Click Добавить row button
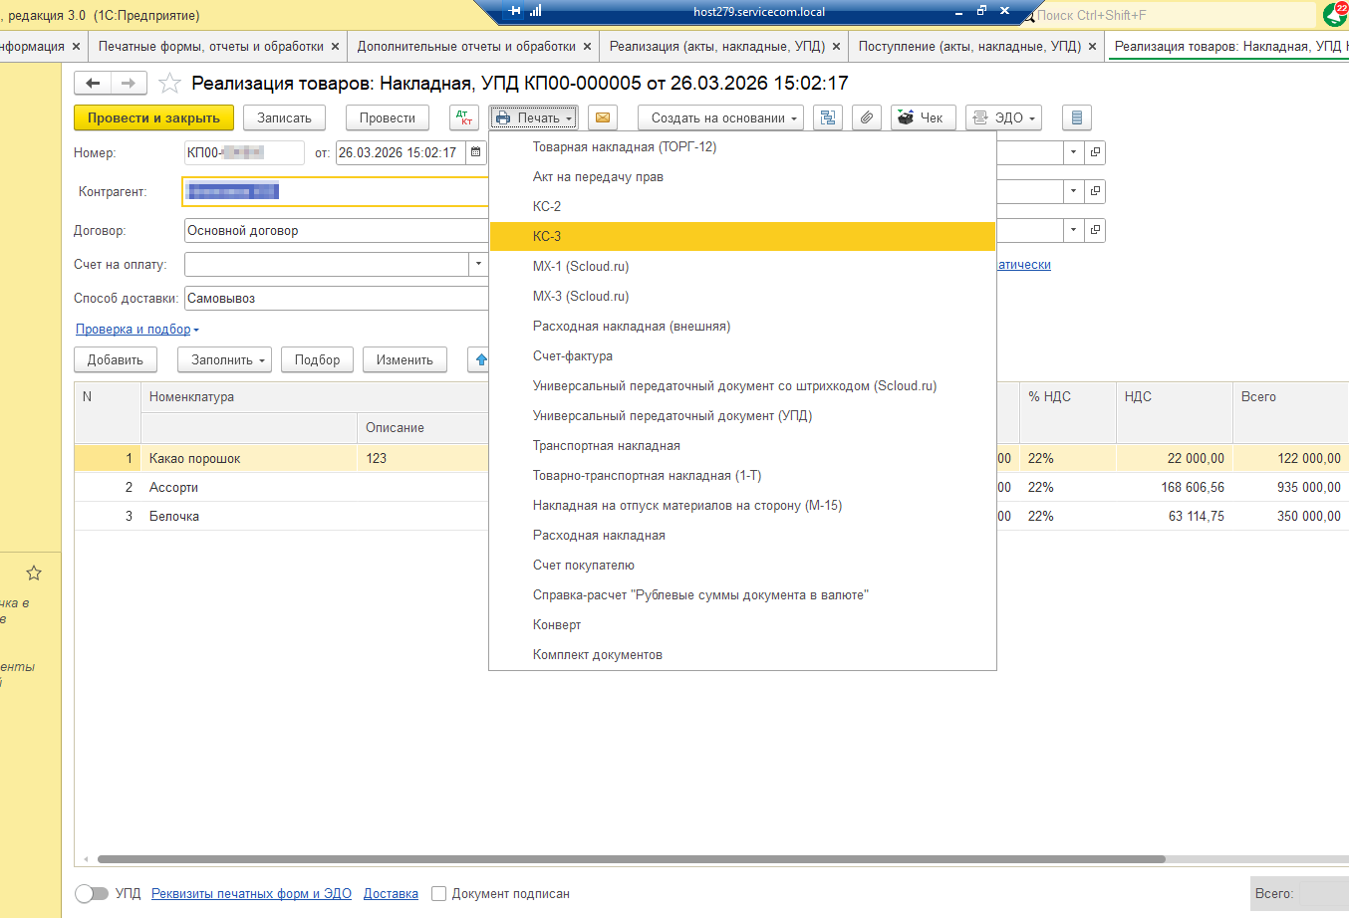1349x918 pixels. (116, 359)
